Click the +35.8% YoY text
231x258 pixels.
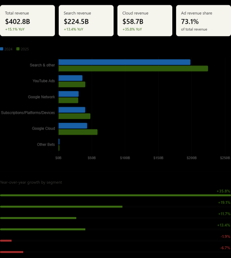(132, 29)
